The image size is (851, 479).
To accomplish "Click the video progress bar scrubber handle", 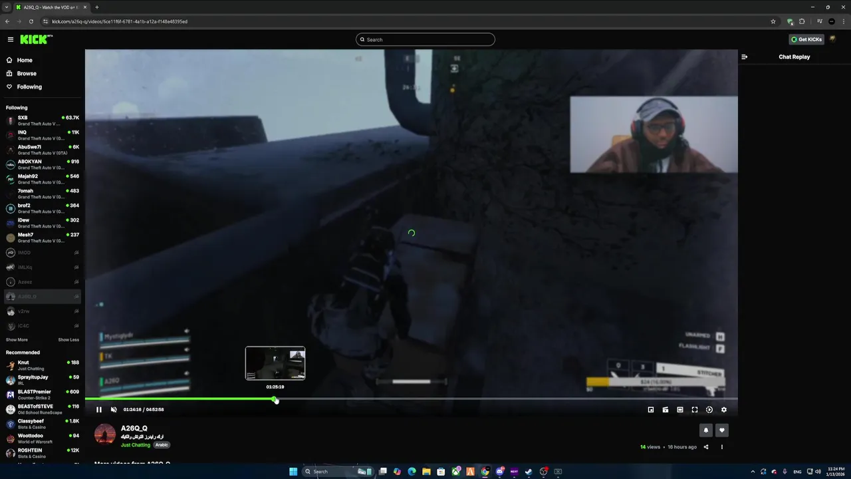I will [275, 399].
